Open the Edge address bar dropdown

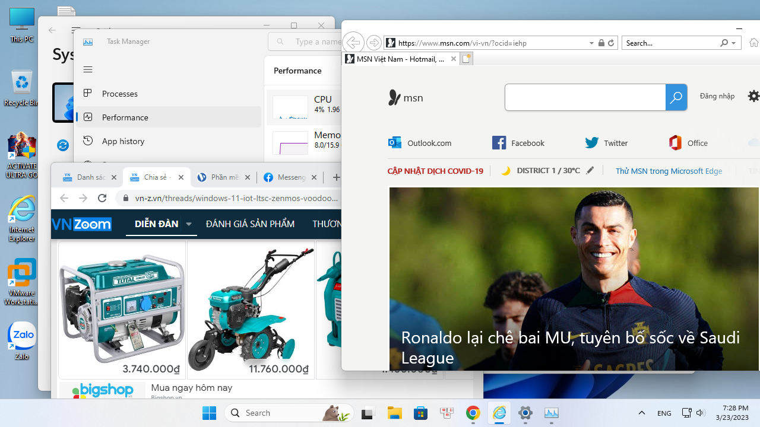pyautogui.click(x=591, y=42)
